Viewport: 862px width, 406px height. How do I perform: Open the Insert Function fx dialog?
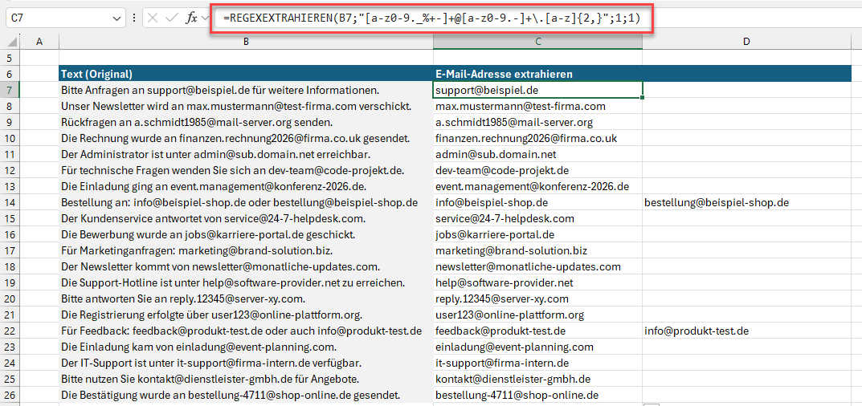192,17
